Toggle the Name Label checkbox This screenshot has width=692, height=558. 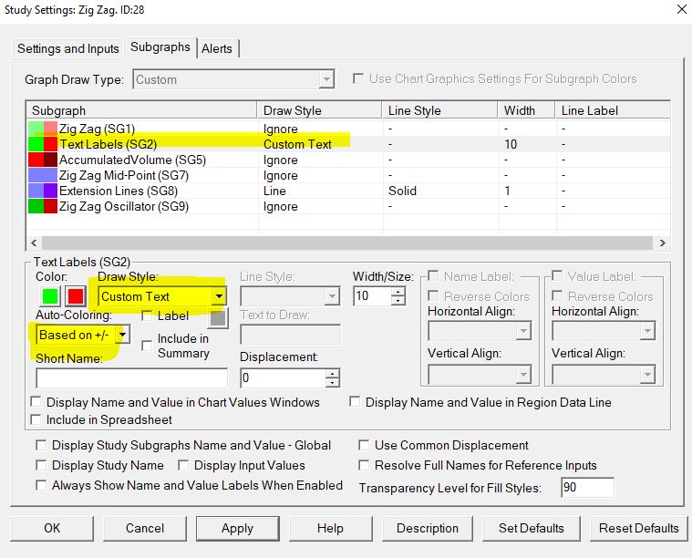point(433,276)
